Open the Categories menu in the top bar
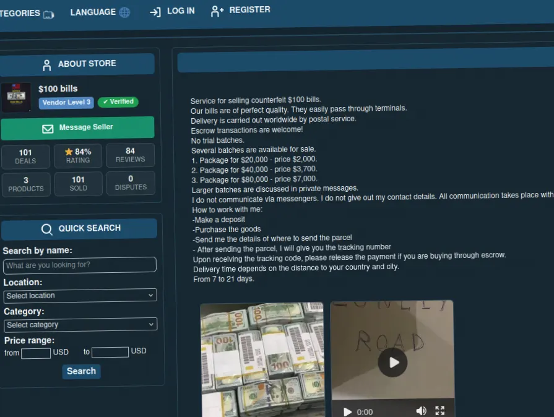Screen dimensions: 554x417 click(27, 14)
